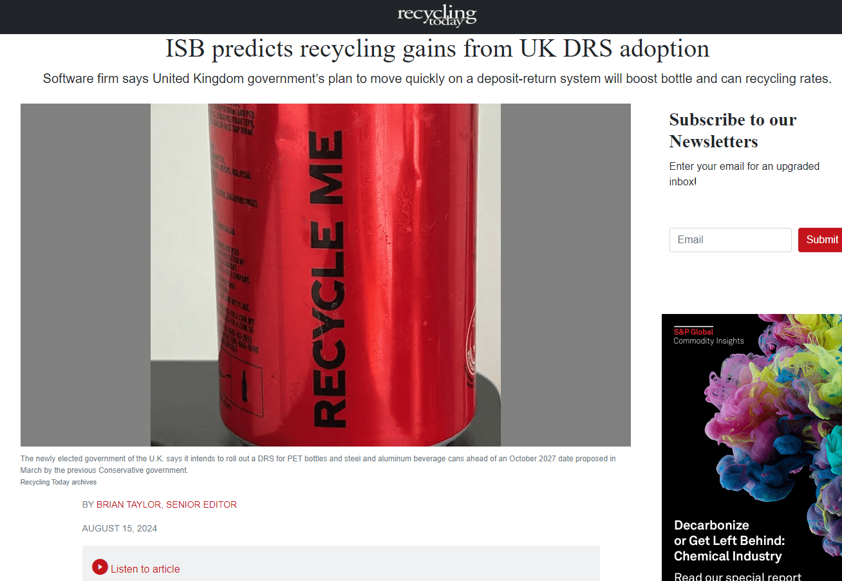The height and width of the screenshot is (581, 842).
Task: Click the S&P Global Commodity Insights logo
Action: [x=708, y=336]
